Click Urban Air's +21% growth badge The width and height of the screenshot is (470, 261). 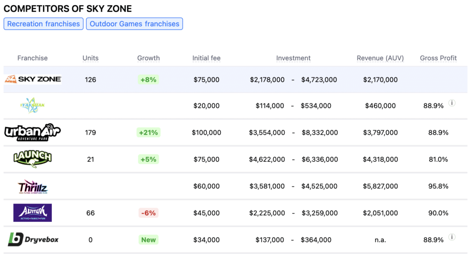pos(148,132)
